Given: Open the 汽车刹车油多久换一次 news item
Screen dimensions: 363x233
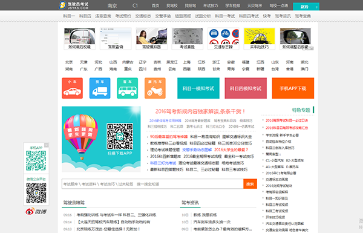Looking at the screenshot, I should point(212,222).
